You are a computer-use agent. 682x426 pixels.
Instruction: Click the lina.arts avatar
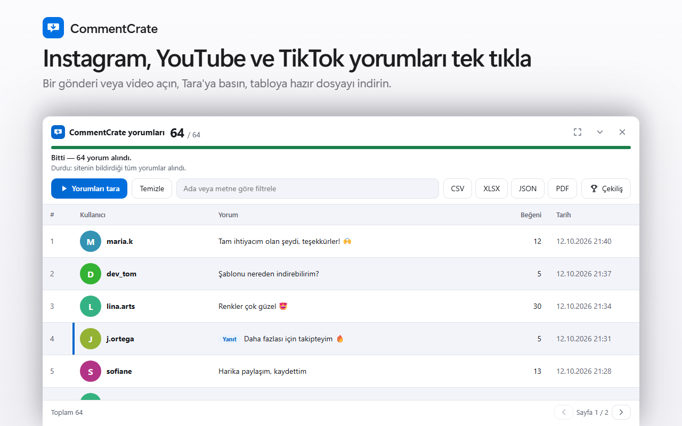click(x=91, y=306)
